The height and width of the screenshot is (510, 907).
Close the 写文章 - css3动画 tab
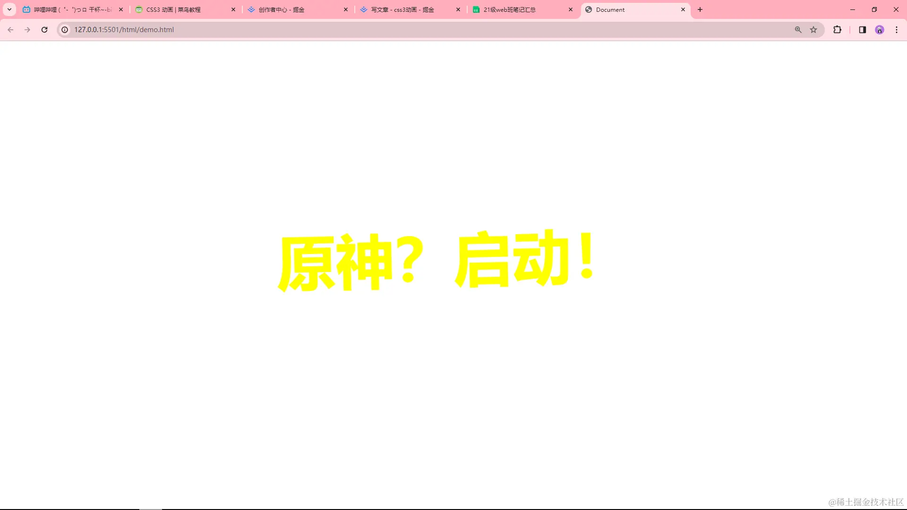coord(458,9)
